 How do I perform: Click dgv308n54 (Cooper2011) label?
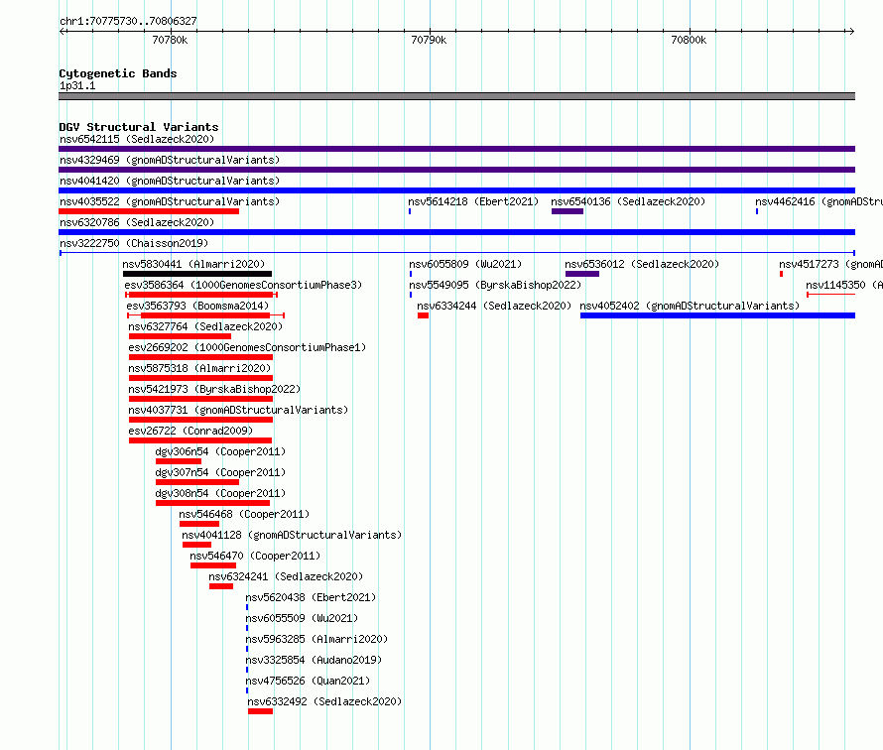220,493
